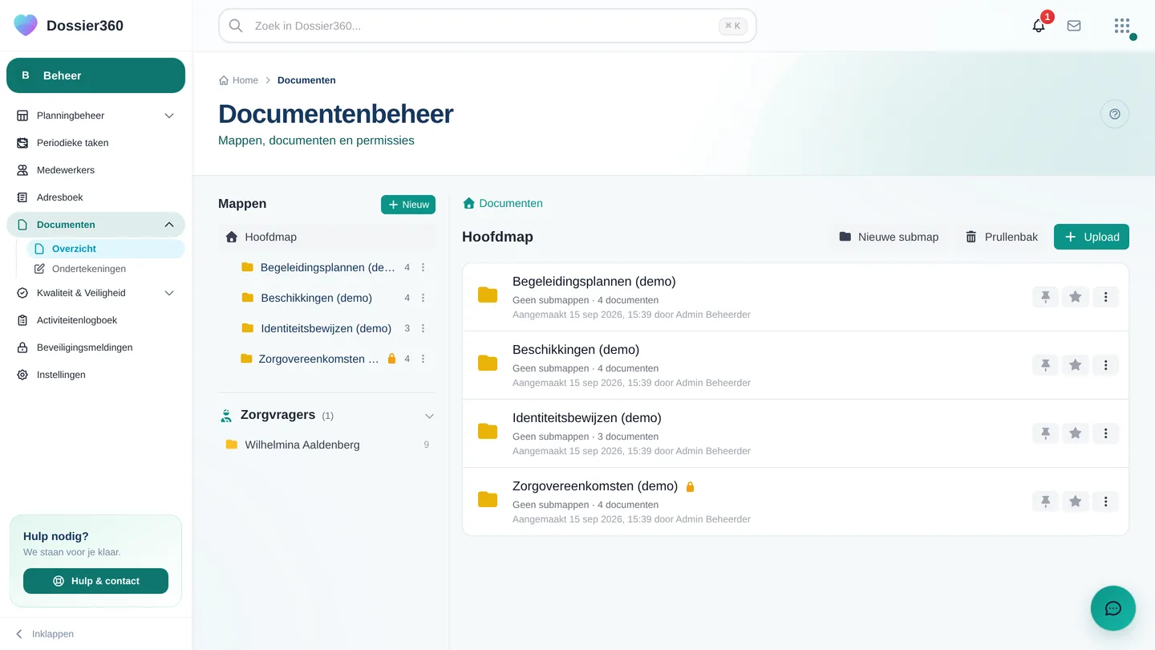1155x650 pixels.
Task: Open the apps grid menu
Action: coord(1122,26)
